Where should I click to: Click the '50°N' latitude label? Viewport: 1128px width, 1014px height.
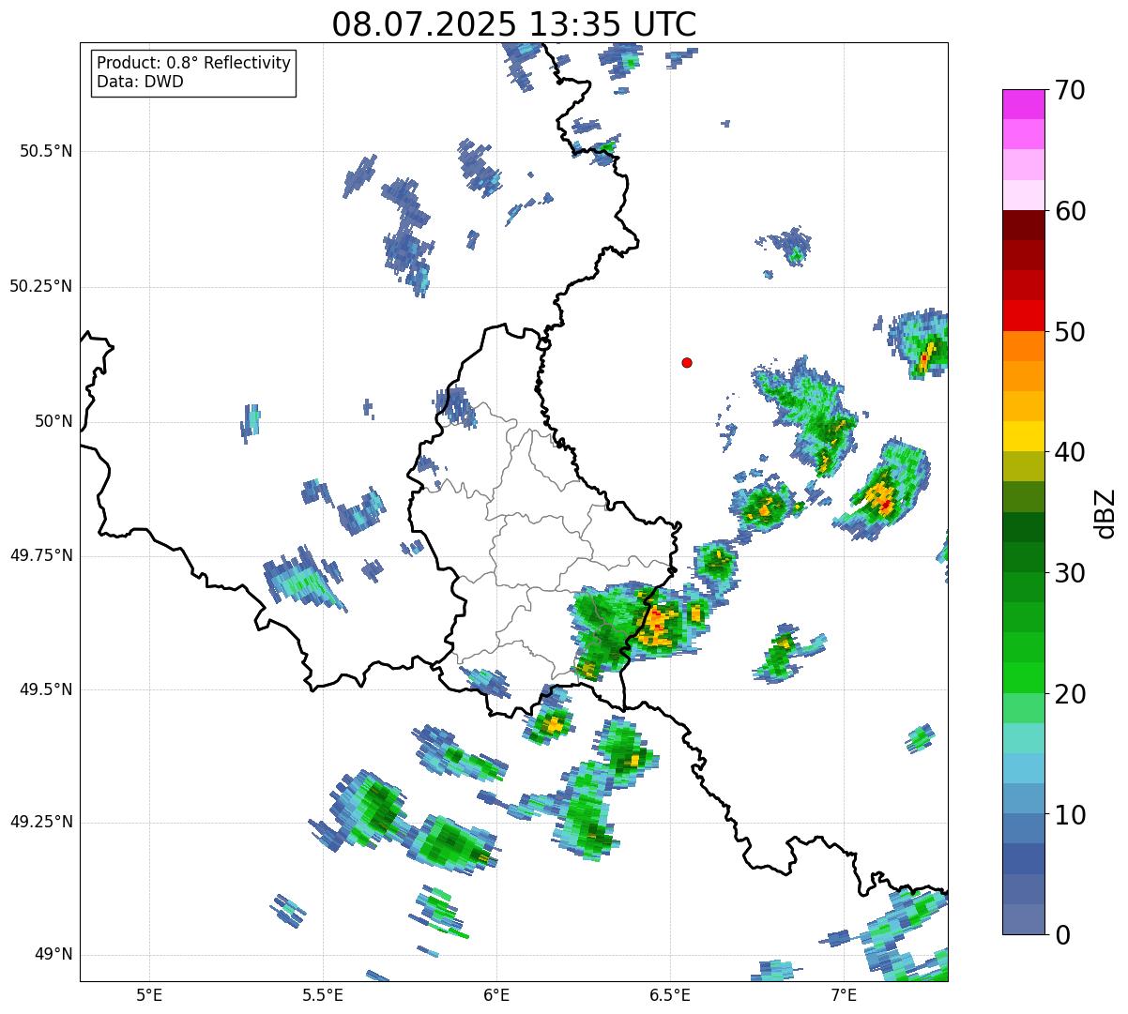coord(53,421)
